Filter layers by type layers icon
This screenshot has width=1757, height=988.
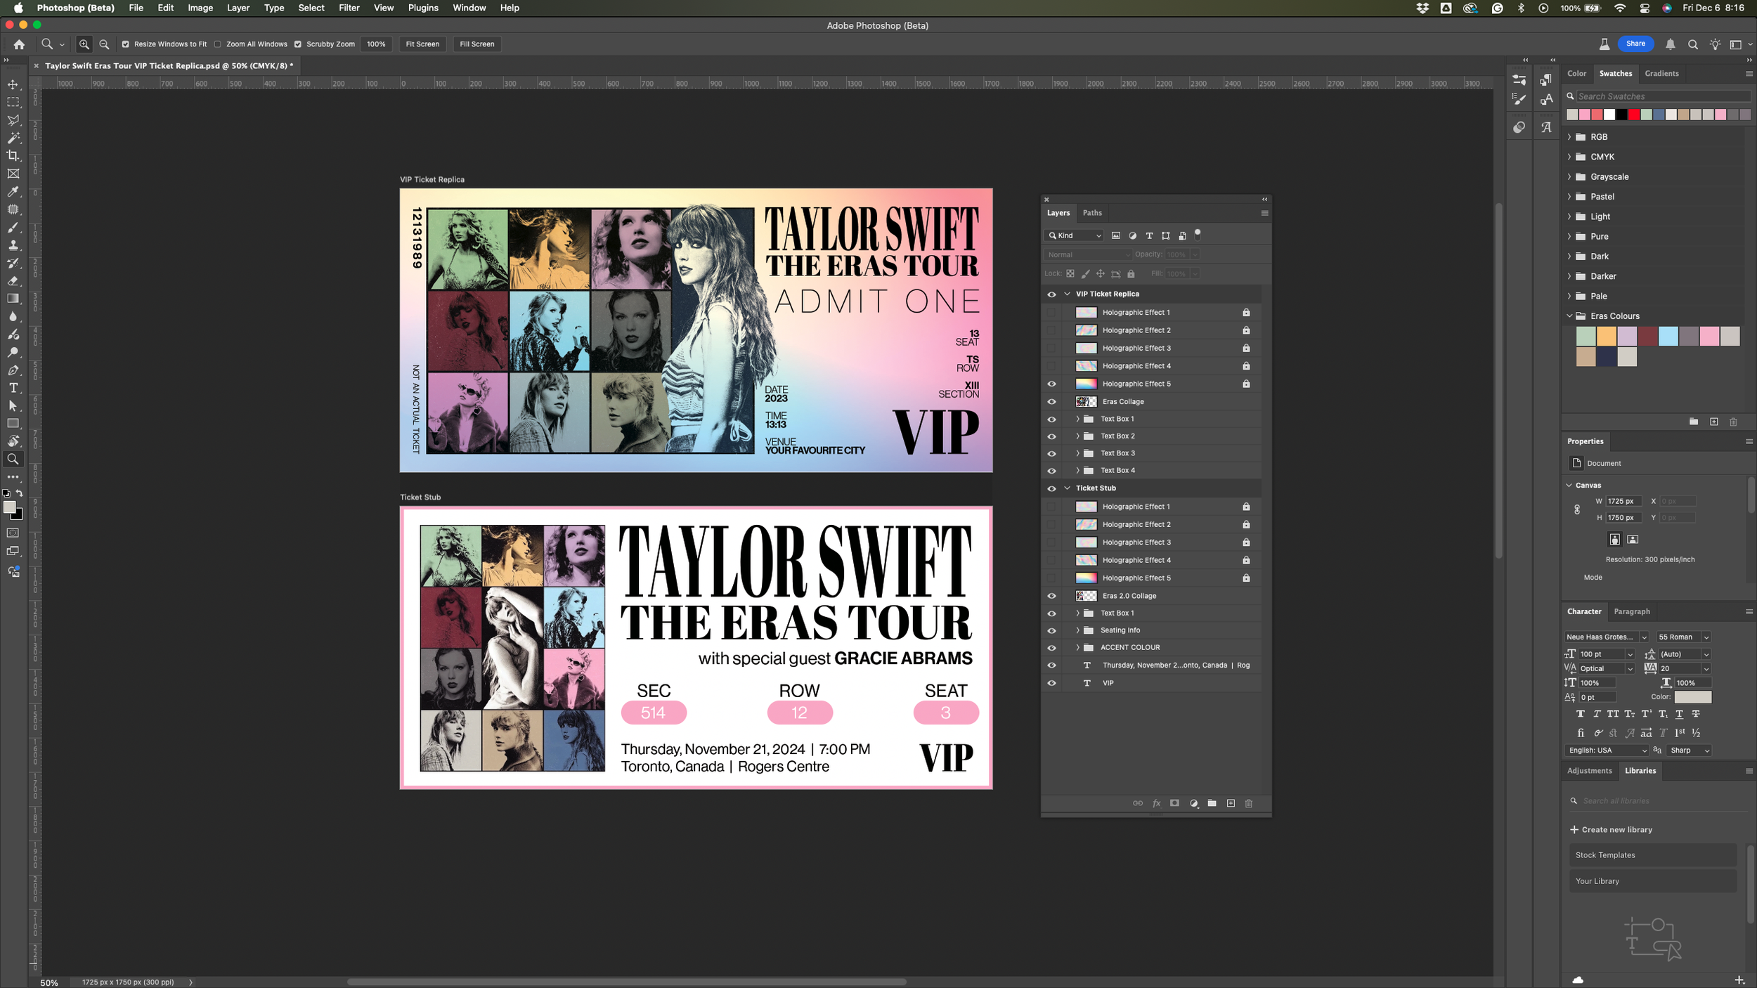(x=1149, y=235)
